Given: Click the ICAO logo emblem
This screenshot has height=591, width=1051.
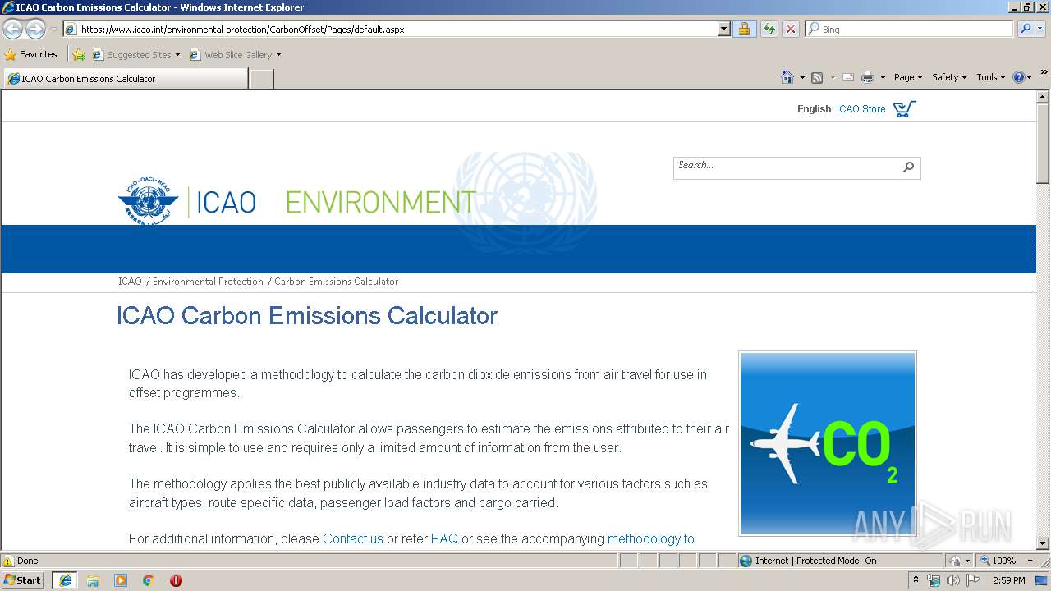Looking at the screenshot, I should (x=148, y=201).
